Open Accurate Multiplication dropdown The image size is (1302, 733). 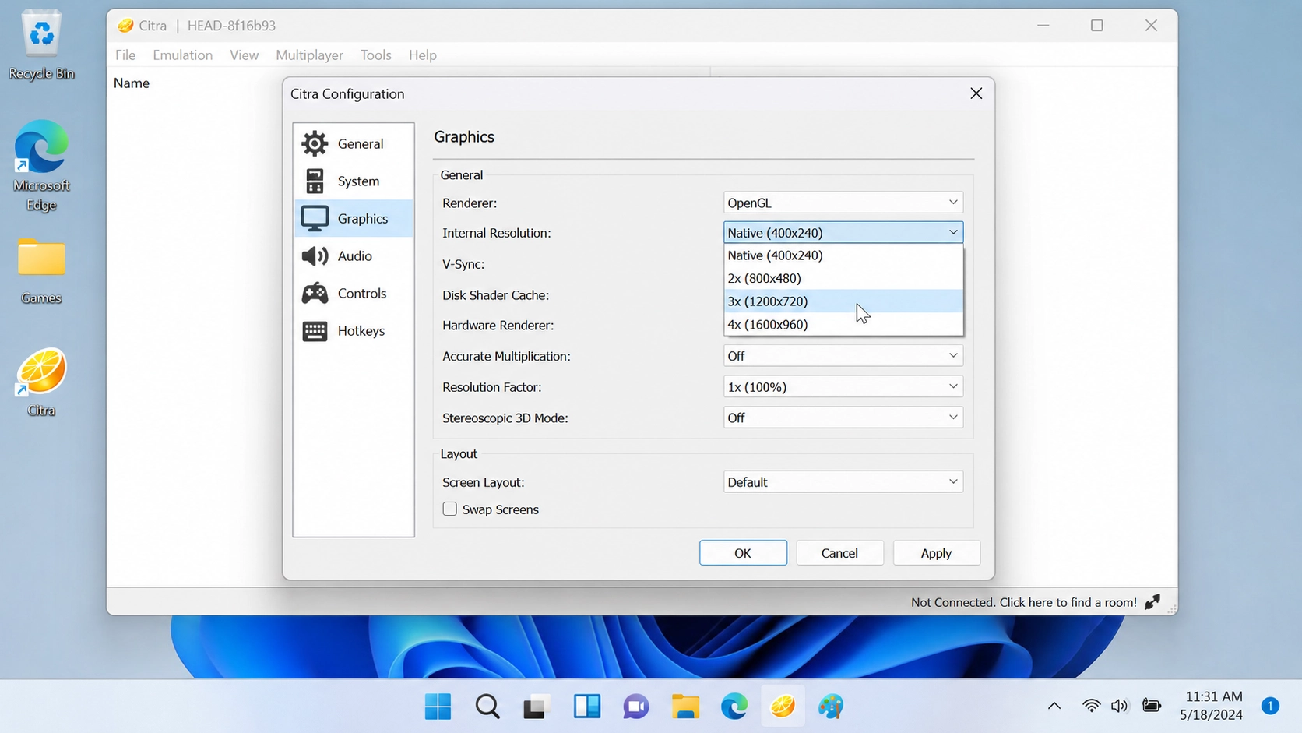coord(843,356)
